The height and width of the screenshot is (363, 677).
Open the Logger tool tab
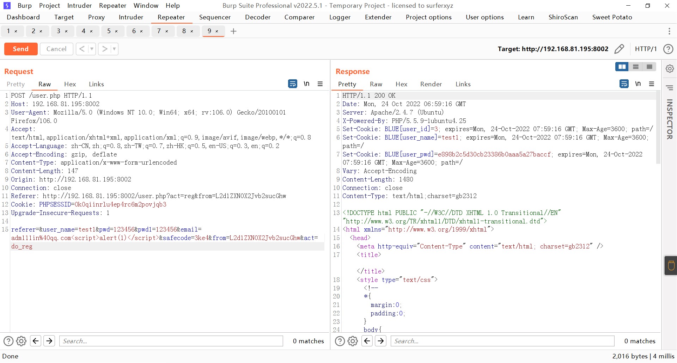pyautogui.click(x=340, y=17)
